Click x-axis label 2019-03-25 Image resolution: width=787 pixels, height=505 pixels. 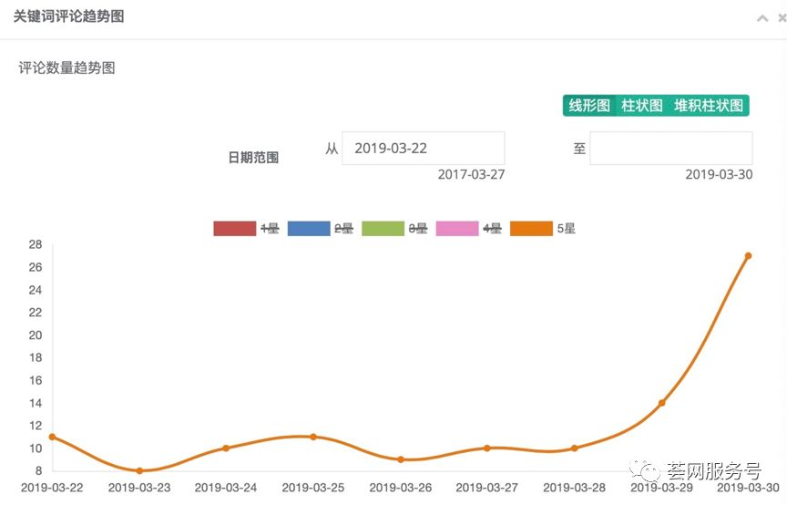click(313, 488)
